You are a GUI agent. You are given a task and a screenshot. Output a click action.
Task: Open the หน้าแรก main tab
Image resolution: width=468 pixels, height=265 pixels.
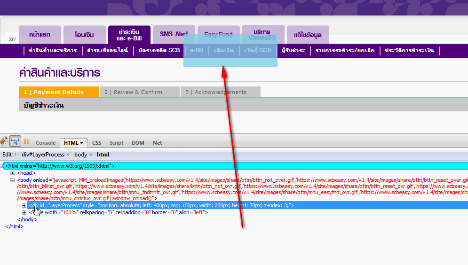[40, 35]
